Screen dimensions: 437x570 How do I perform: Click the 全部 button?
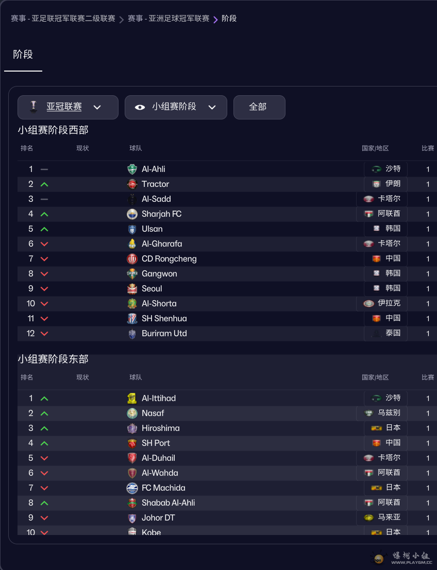coord(259,107)
